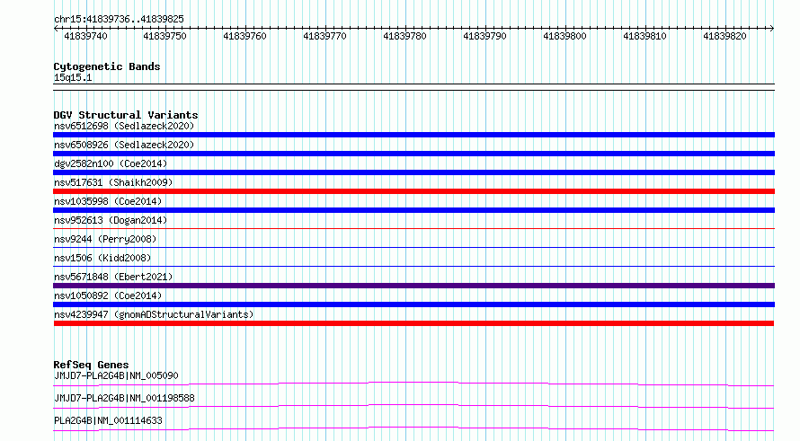Select the Cytogenetic Bands track title

pos(107,66)
